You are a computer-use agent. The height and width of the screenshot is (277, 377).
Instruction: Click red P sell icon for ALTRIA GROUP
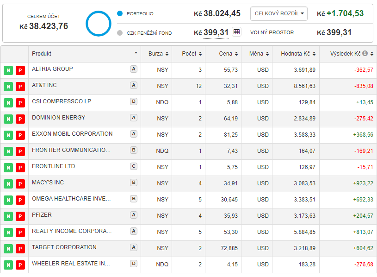pos(20,70)
